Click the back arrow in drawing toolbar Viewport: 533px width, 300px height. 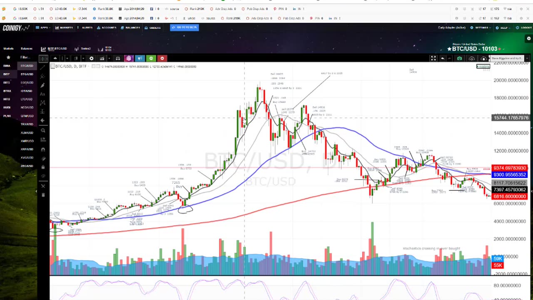[43, 120]
